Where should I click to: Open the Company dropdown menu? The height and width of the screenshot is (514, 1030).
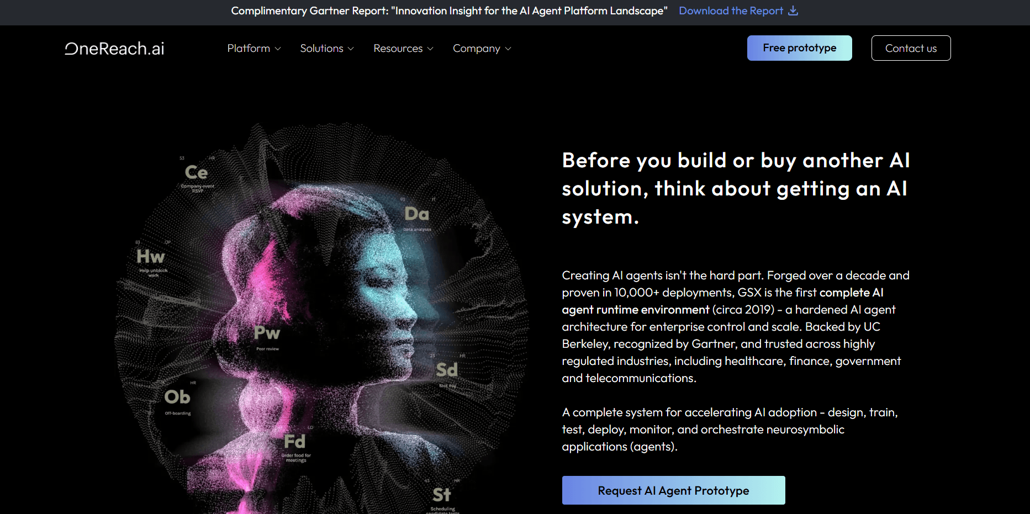[x=482, y=48]
